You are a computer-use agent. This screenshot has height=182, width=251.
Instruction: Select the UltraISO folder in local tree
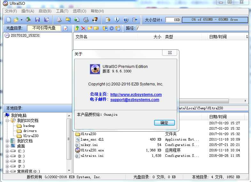(x=31, y=136)
